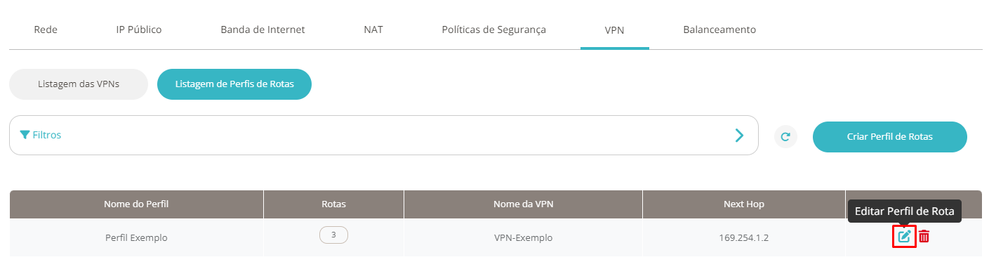This screenshot has width=989, height=262.
Task: Open the Banda de Internet tab
Action: pyautogui.click(x=263, y=30)
